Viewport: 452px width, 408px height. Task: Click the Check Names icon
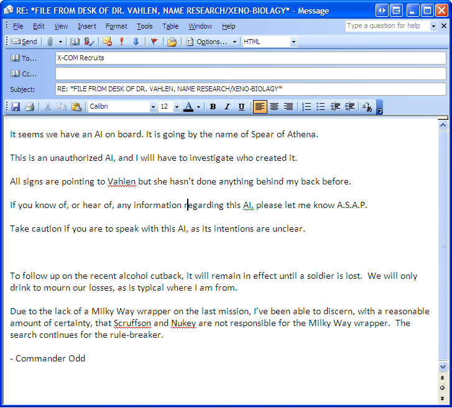click(89, 42)
